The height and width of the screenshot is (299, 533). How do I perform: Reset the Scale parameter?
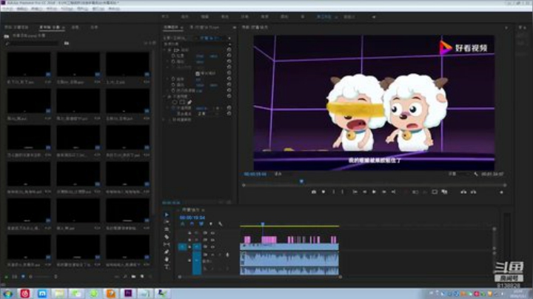[x=229, y=61]
